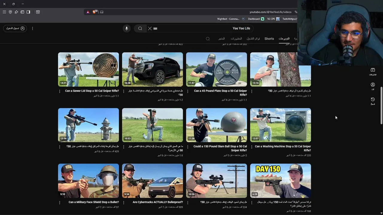Open three-dot menu for Slam Ball video
The image size is (383, 215).
[x=188, y=147]
